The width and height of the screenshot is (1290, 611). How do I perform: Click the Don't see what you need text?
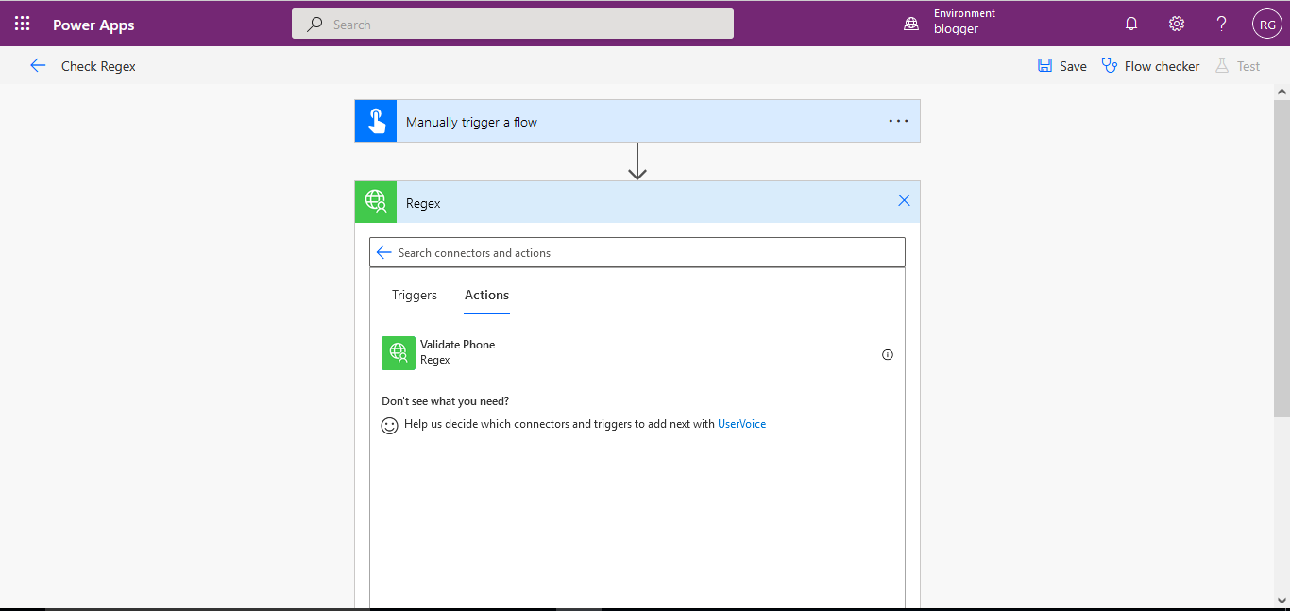tap(445, 401)
